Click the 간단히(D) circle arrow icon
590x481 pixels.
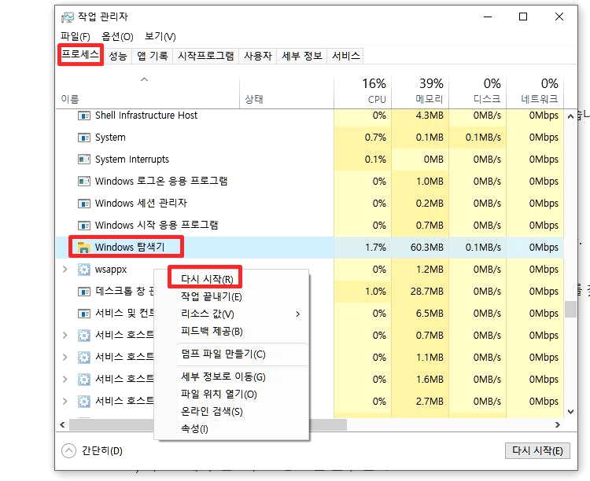click(x=68, y=450)
